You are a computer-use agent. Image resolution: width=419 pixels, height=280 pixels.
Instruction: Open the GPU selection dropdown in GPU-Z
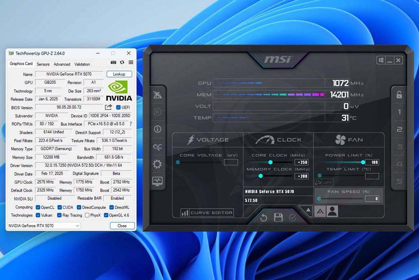tap(44, 226)
